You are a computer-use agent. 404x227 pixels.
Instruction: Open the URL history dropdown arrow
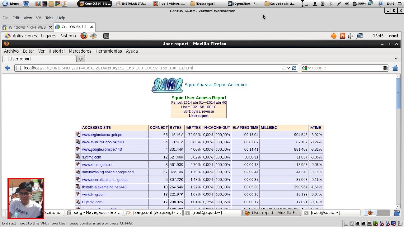pyautogui.click(x=288, y=68)
